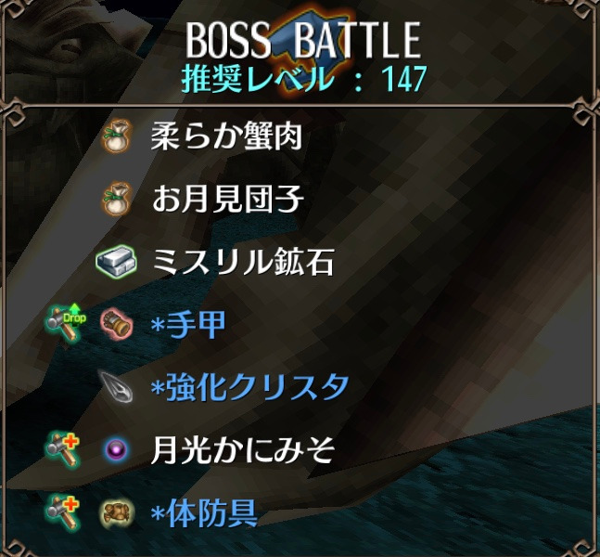Click the hammer plus icon beside 月光かにみそ

click(62, 448)
